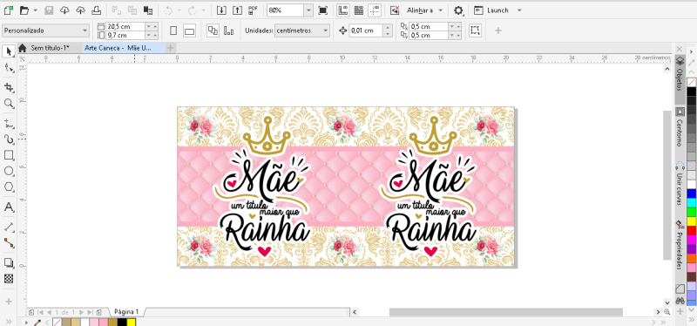697x326 pixels.
Task: Go to the Welcome home tab
Action: [x=23, y=48]
